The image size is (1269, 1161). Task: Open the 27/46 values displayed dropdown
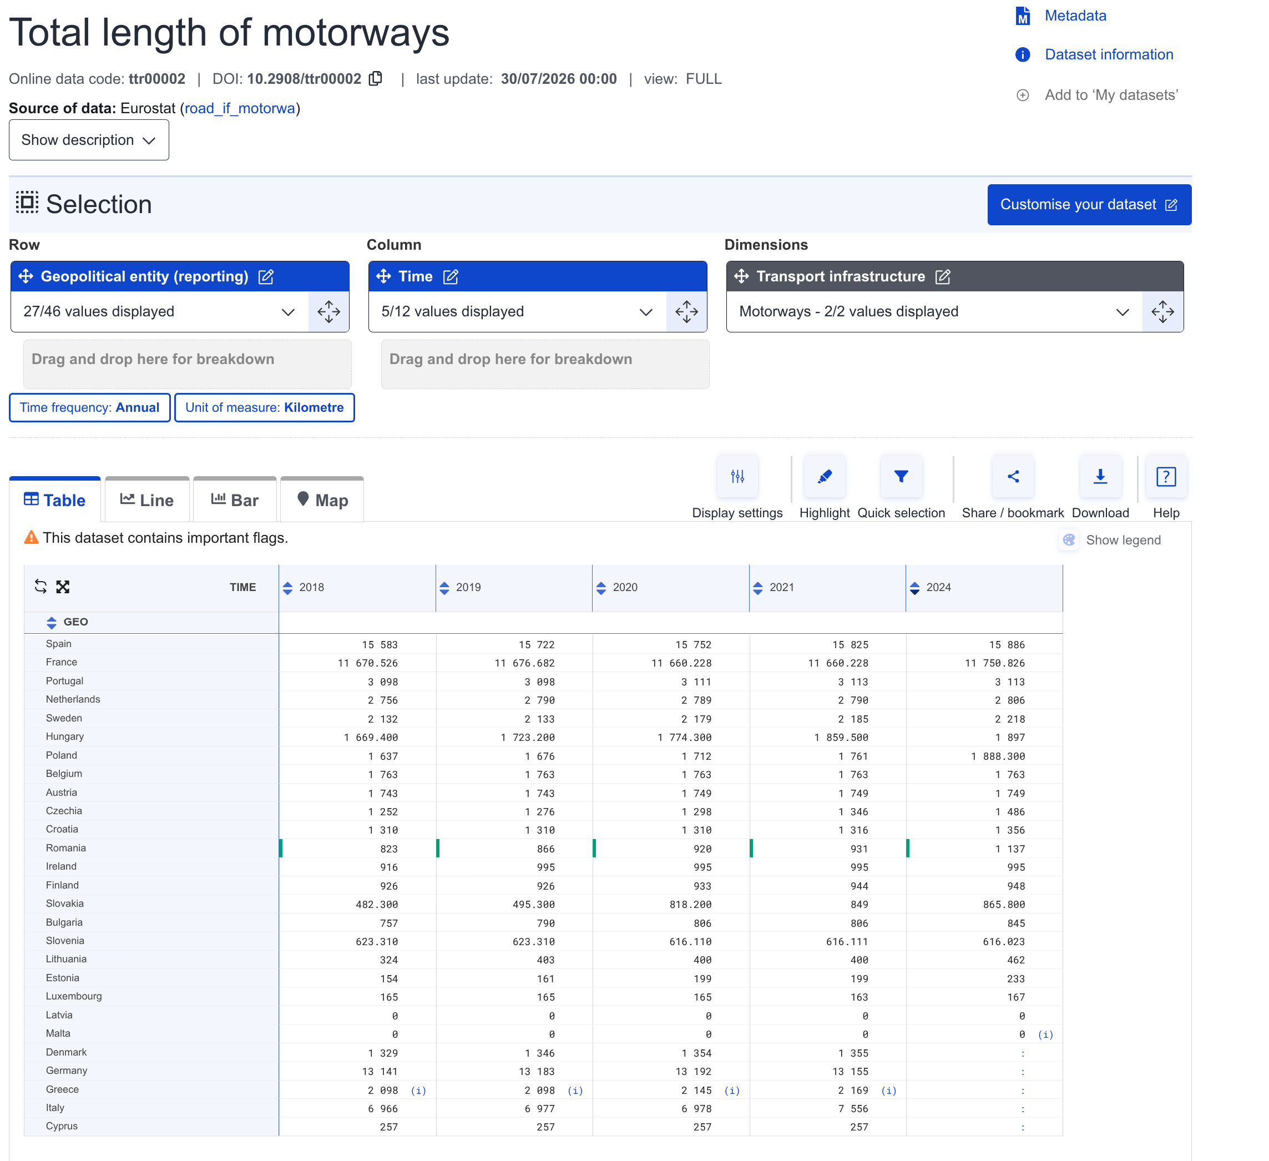(x=160, y=312)
